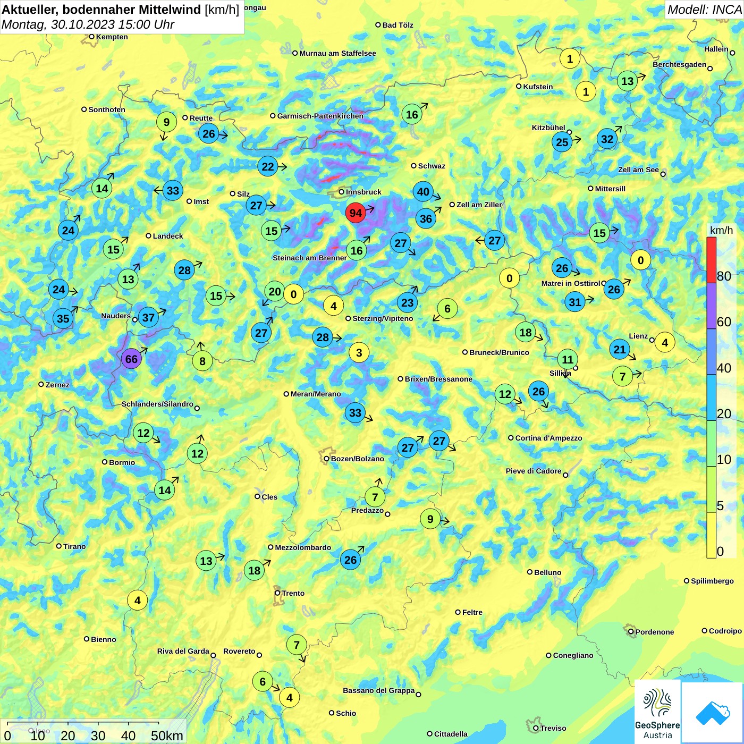Select the Spilimbergo city label
This screenshot has width=744, height=744.
click(x=712, y=581)
